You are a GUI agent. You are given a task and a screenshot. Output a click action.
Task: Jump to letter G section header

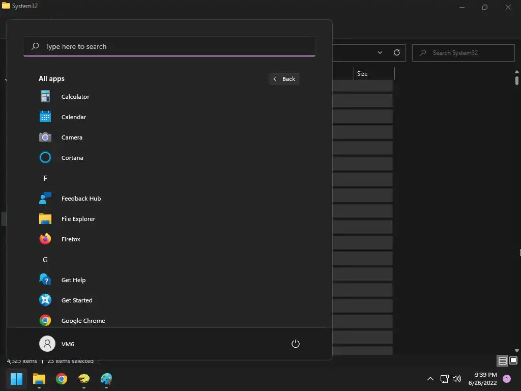(45, 260)
